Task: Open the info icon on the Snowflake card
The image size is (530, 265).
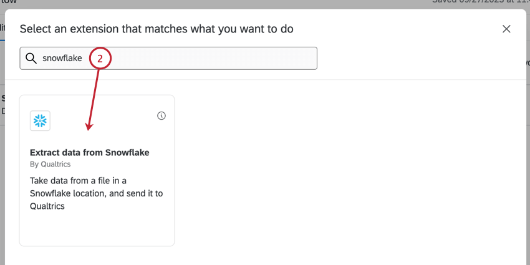Action: click(161, 115)
